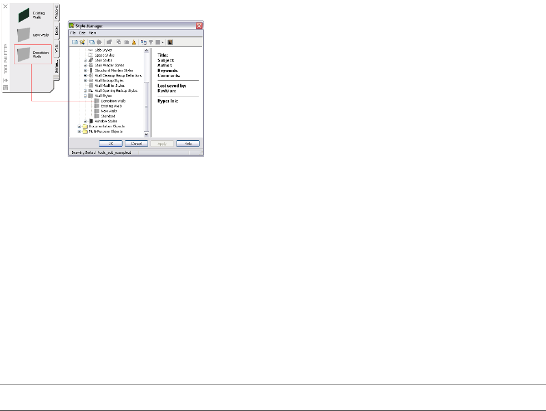The width and height of the screenshot is (546, 411).
Task: Expand the Structural Member Styles node
Action: [85, 70]
